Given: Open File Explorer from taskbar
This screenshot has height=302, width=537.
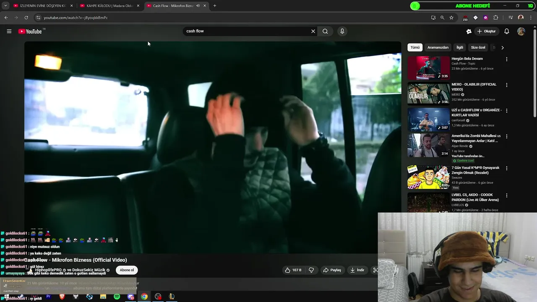Looking at the screenshot, I should point(103,297).
